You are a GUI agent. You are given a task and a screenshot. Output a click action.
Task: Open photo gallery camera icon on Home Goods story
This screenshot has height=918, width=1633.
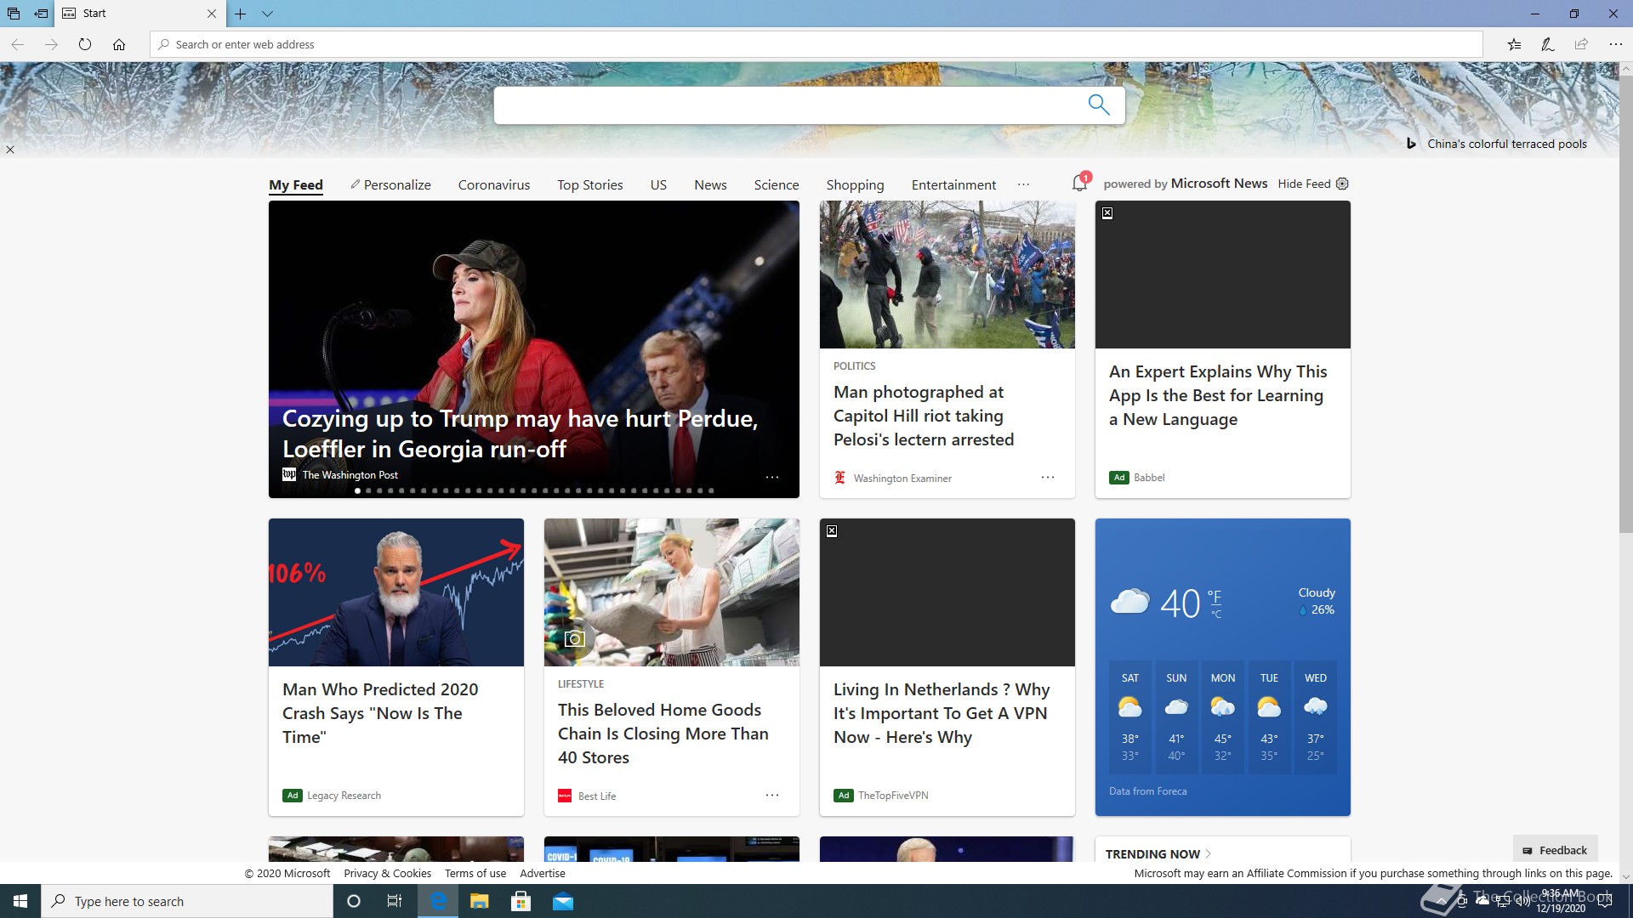tap(575, 638)
